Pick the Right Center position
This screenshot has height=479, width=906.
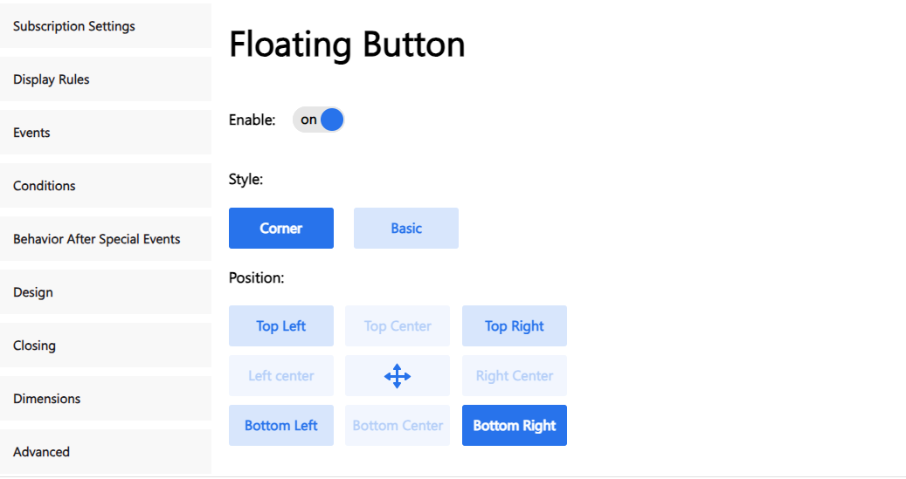pos(515,376)
